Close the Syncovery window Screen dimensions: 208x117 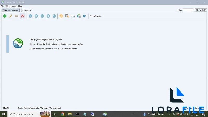tap(204, 2)
